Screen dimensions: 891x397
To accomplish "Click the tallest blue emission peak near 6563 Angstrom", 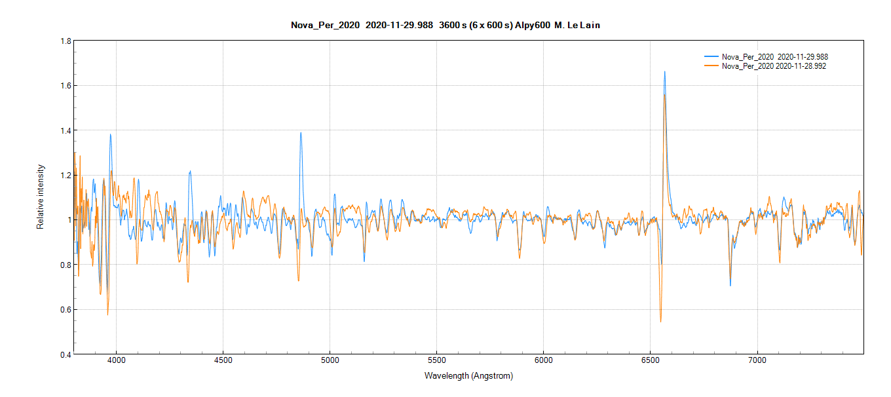I will pos(664,72).
